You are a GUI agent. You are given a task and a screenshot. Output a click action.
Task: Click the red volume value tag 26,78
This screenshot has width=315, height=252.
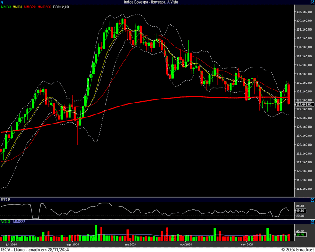pos(300,235)
